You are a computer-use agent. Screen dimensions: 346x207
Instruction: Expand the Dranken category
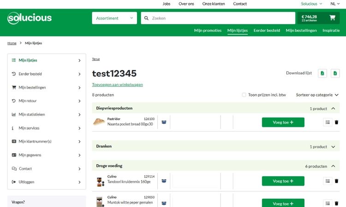click(x=334, y=147)
